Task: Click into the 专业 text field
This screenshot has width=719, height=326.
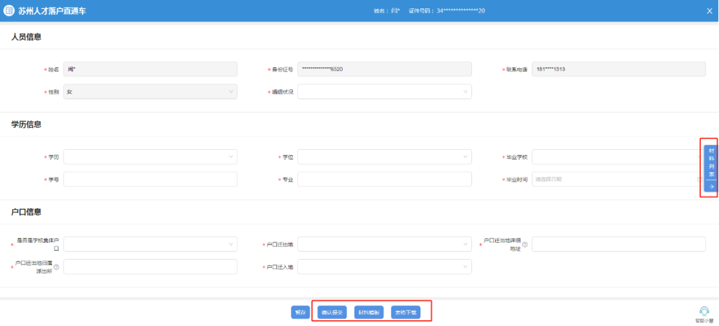Action: click(384, 179)
